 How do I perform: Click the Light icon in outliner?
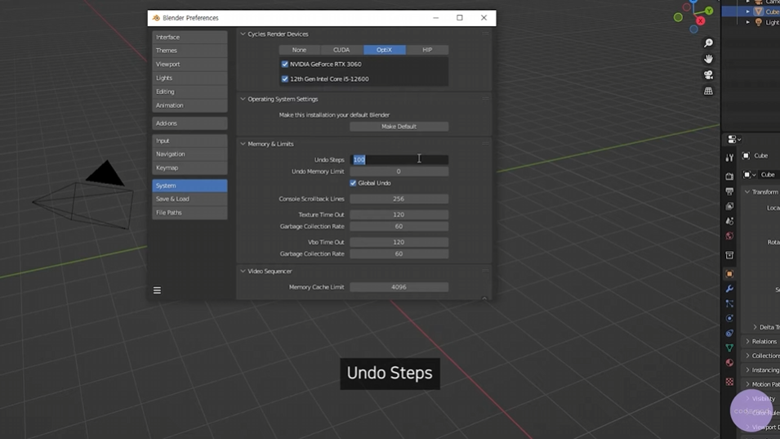759,22
